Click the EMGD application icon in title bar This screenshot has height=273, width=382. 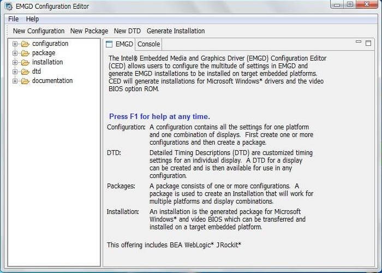pos(9,7)
